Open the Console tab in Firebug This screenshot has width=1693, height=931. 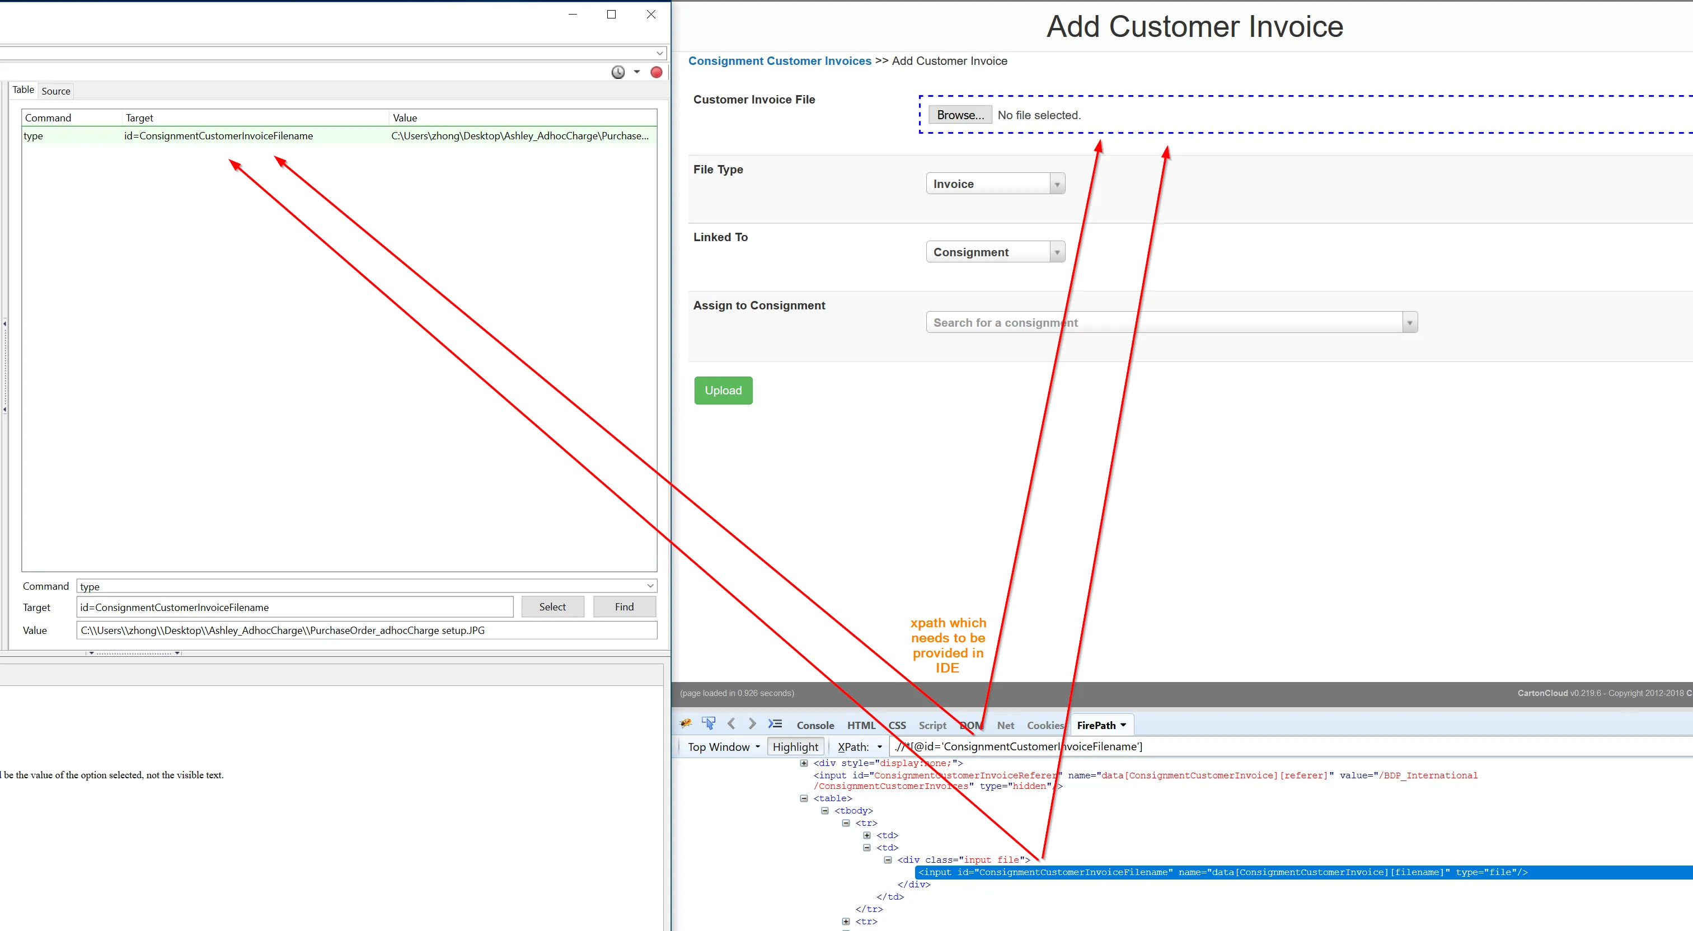tap(815, 725)
